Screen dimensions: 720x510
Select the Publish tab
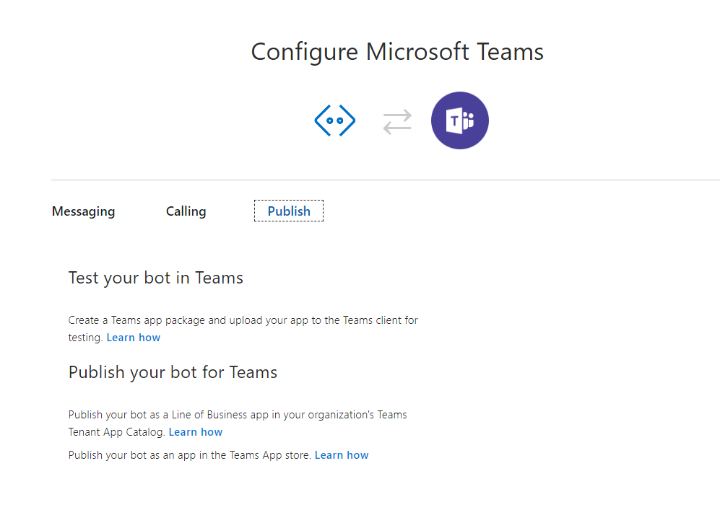point(289,211)
